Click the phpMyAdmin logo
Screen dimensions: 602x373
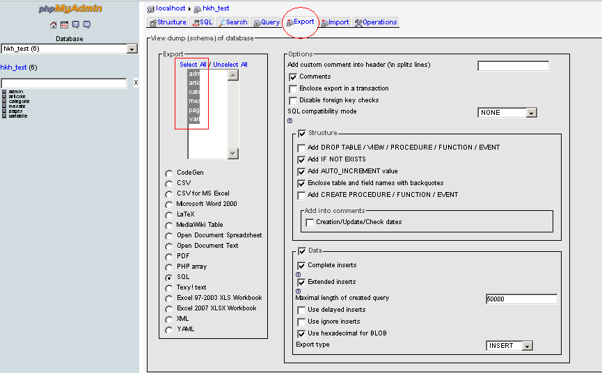pos(70,8)
